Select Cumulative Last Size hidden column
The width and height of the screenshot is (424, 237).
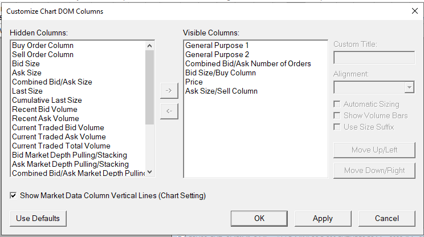(47, 100)
